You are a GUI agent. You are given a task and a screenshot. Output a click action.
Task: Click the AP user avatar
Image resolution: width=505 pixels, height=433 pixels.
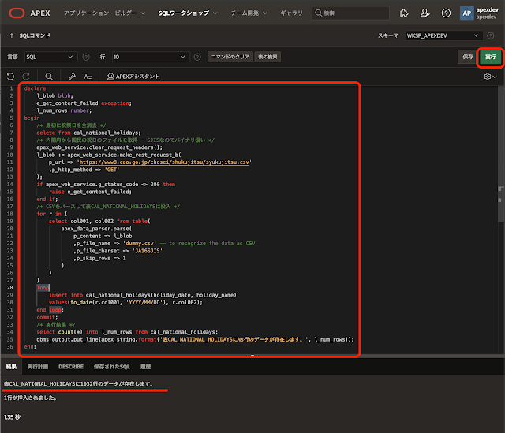tap(466, 13)
